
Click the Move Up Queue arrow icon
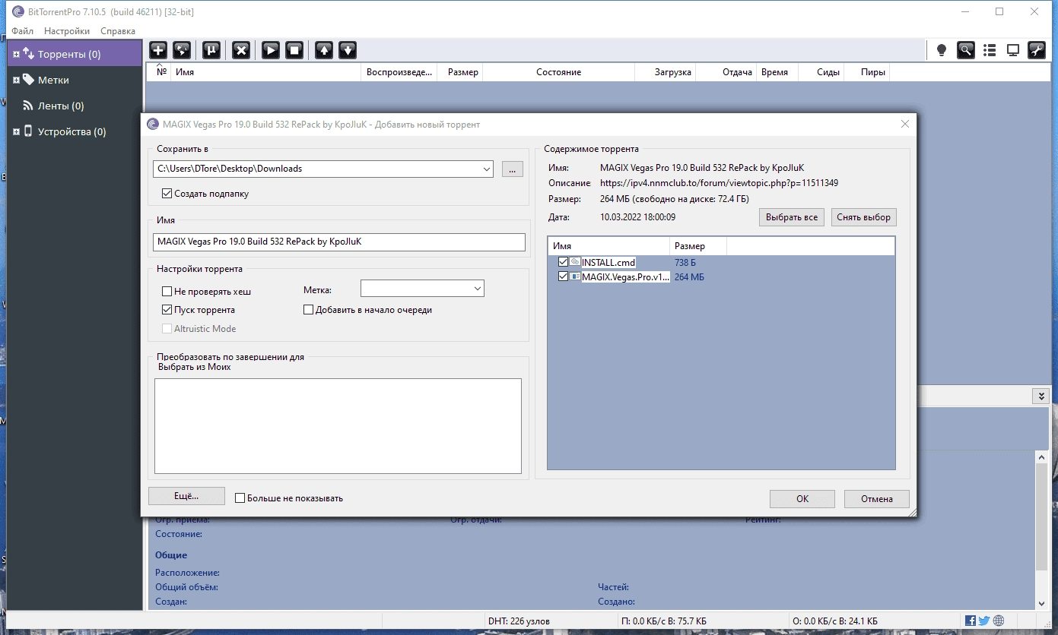point(324,50)
